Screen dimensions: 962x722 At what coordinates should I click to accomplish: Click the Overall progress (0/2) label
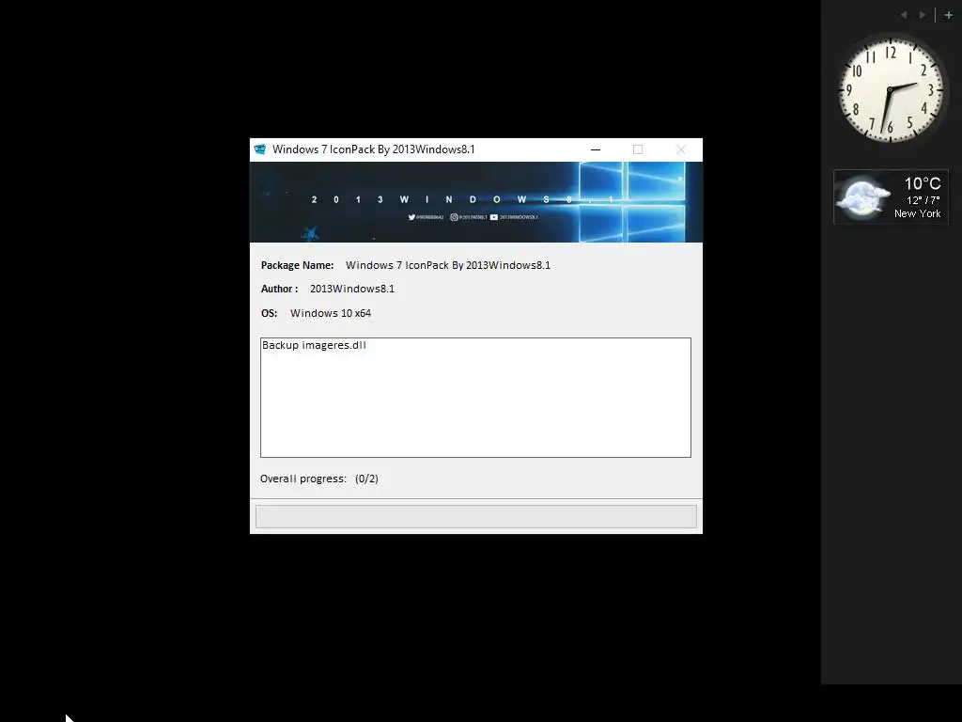319,479
